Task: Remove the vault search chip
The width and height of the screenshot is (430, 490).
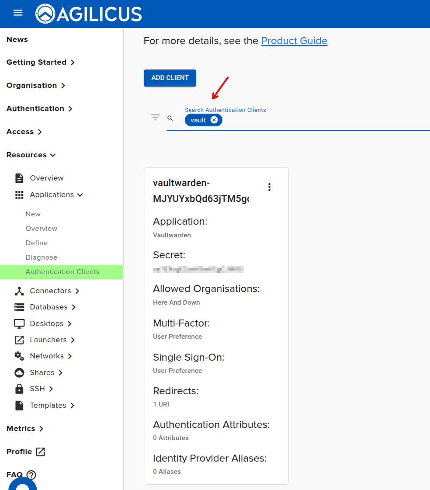Action: (x=214, y=120)
